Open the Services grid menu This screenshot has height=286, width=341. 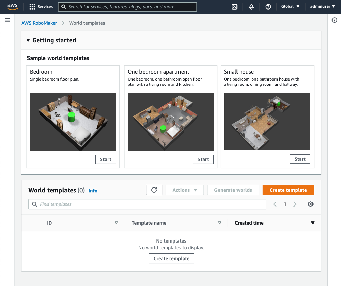[41, 7]
